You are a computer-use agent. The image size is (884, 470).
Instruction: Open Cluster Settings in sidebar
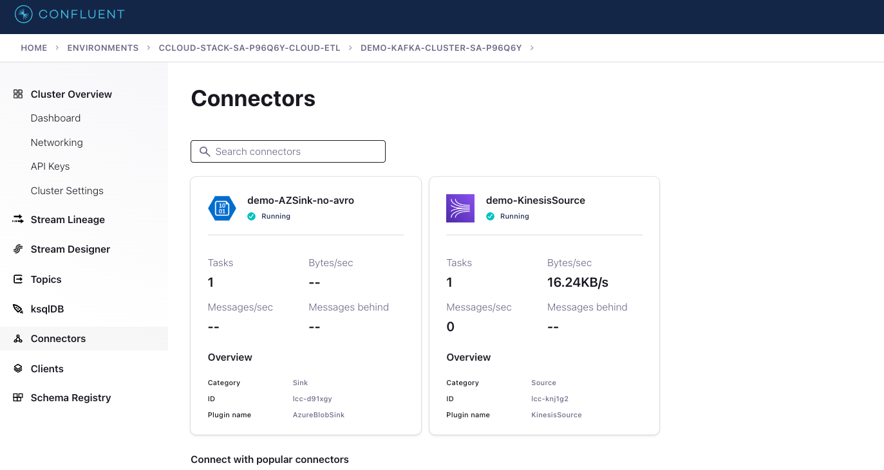click(67, 191)
